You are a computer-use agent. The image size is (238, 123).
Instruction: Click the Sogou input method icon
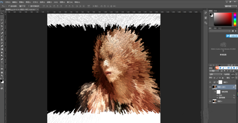217,68
